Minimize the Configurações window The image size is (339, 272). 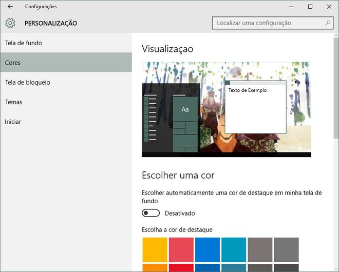(x=291, y=7)
